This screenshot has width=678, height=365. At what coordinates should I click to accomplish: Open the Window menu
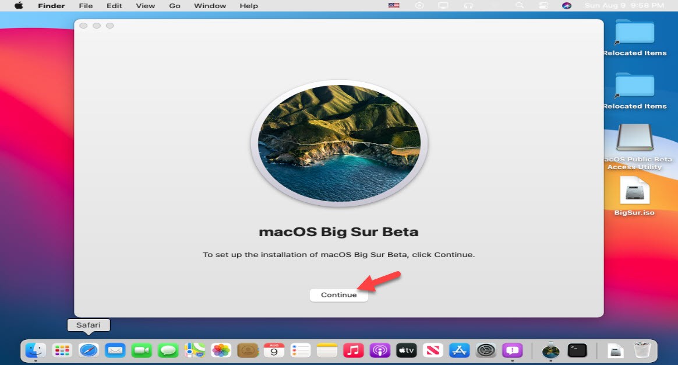210,5
